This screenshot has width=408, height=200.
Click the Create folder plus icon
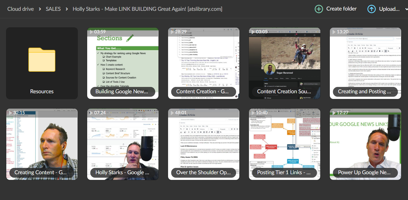coord(319,9)
